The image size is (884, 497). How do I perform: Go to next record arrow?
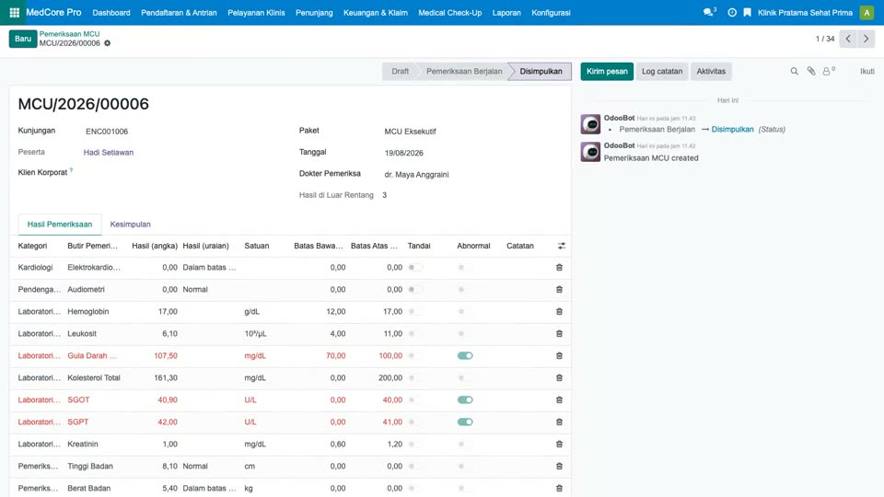866,39
